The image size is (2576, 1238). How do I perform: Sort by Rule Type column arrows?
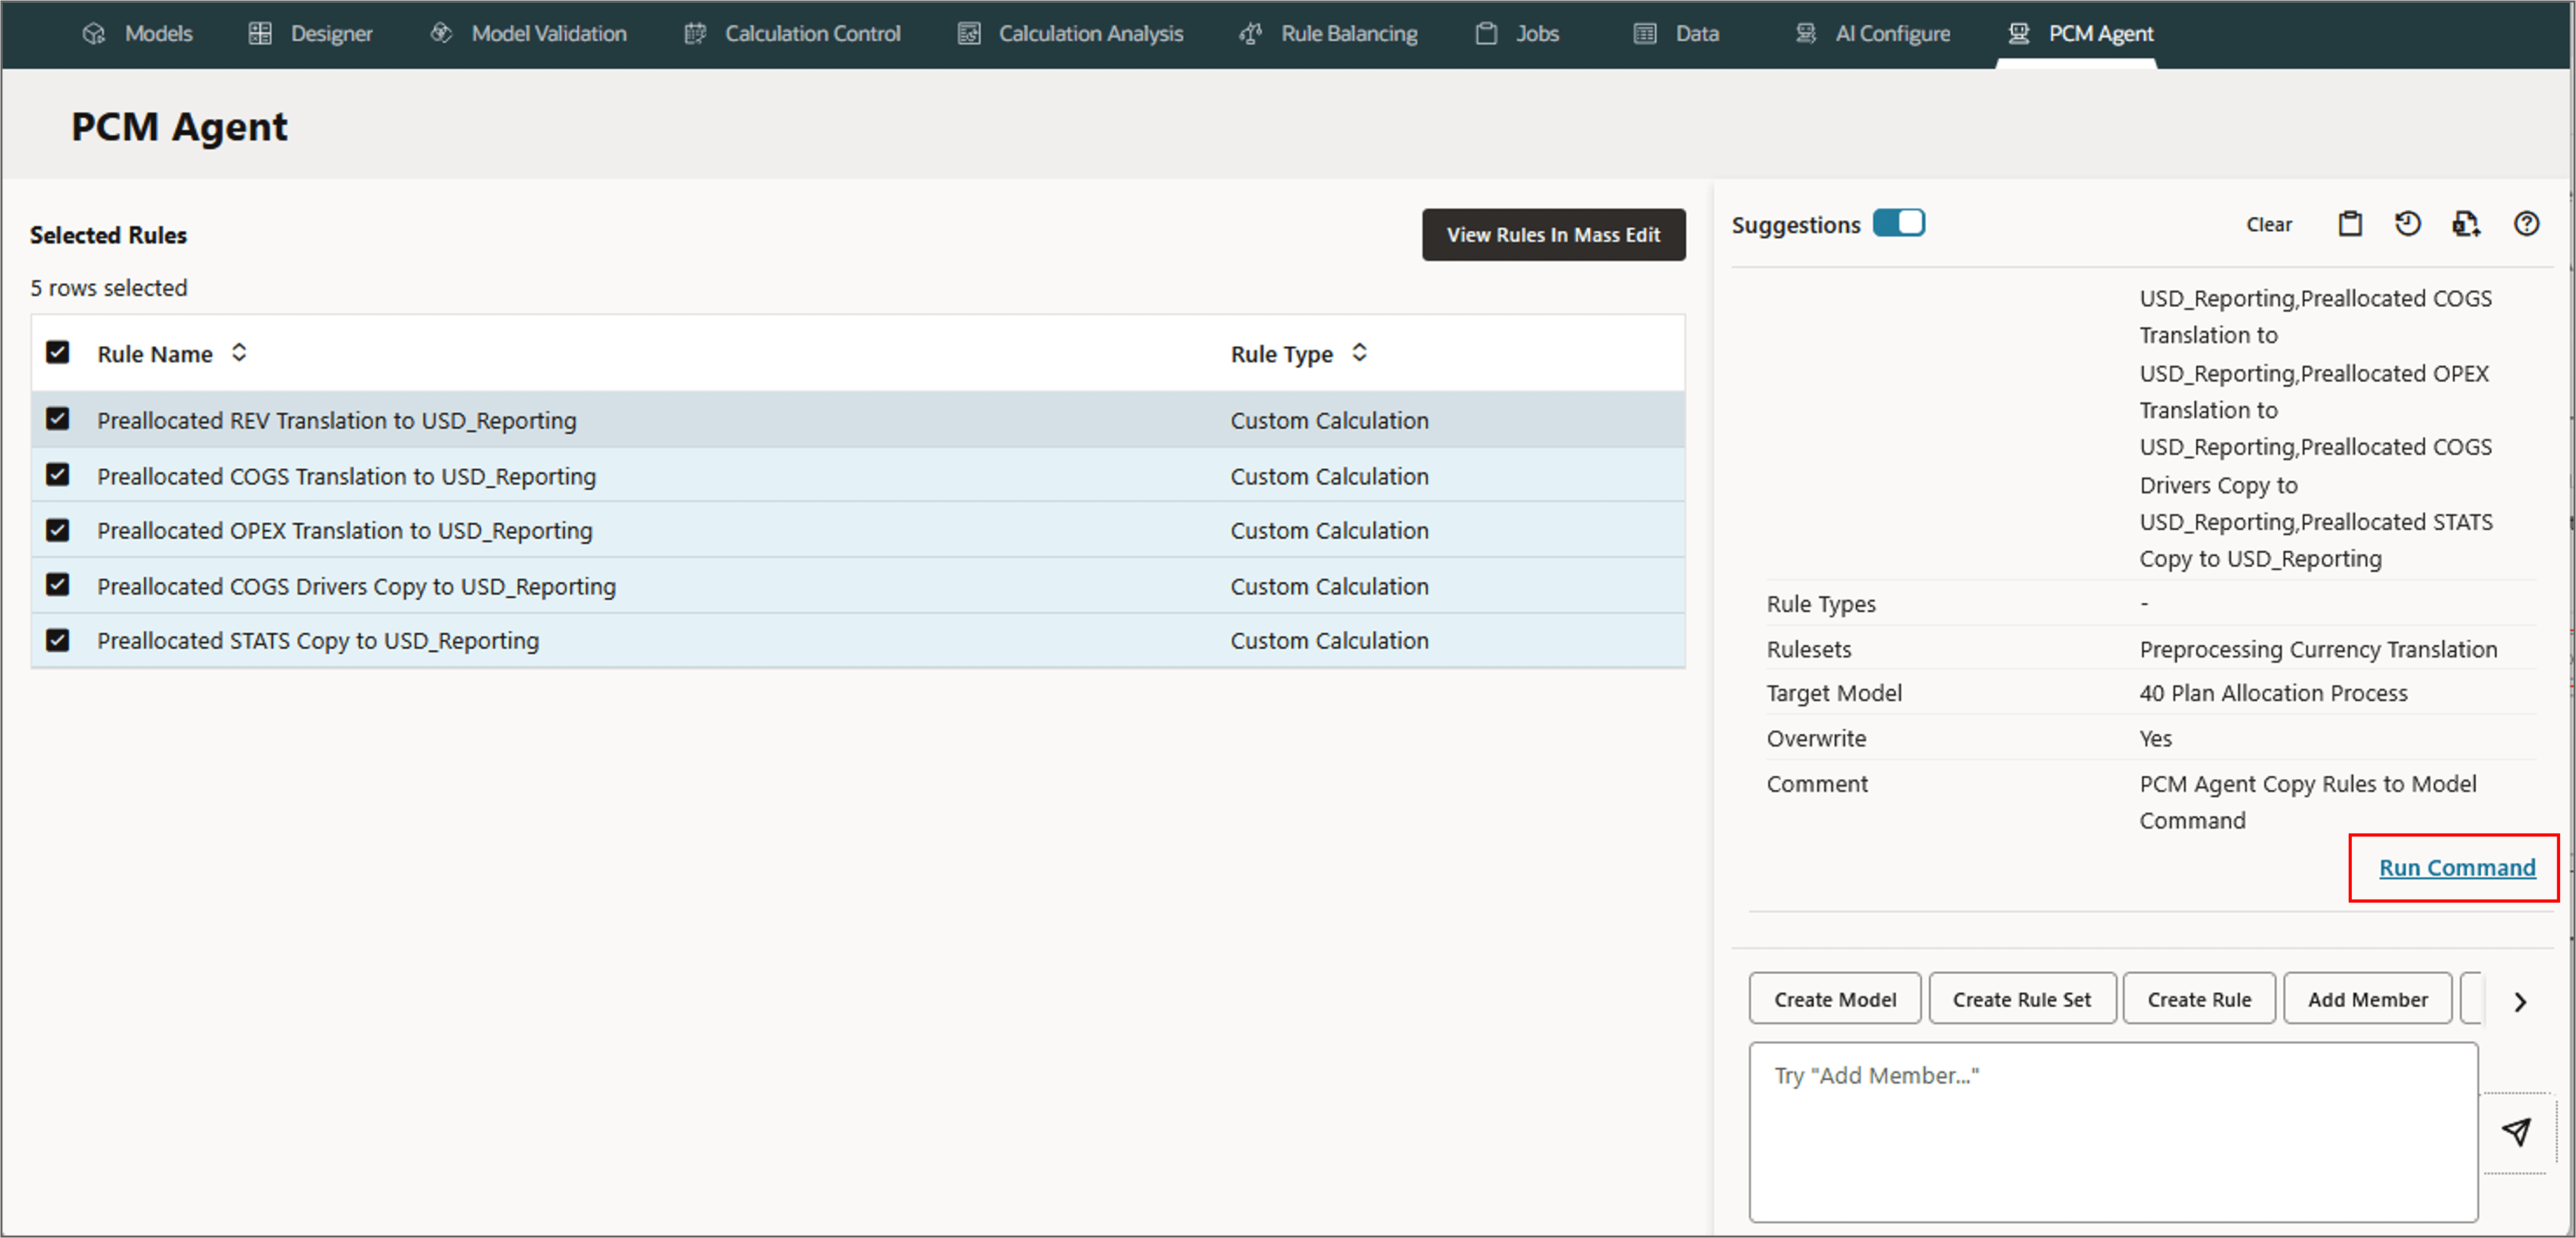point(1359,352)
